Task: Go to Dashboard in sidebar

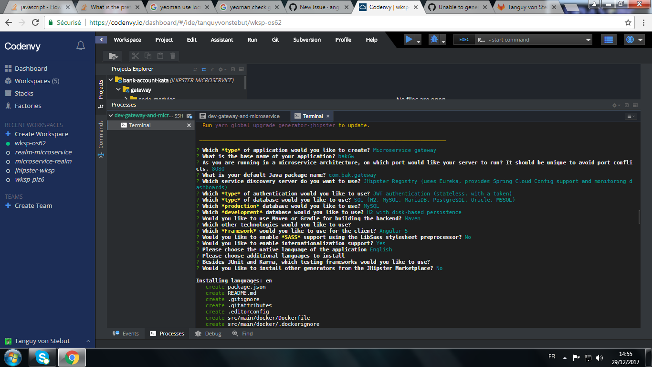Action: tap(31, 68)
